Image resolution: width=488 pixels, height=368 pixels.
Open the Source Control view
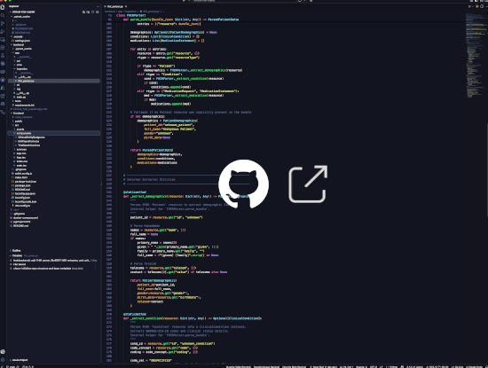pos(3,23)
